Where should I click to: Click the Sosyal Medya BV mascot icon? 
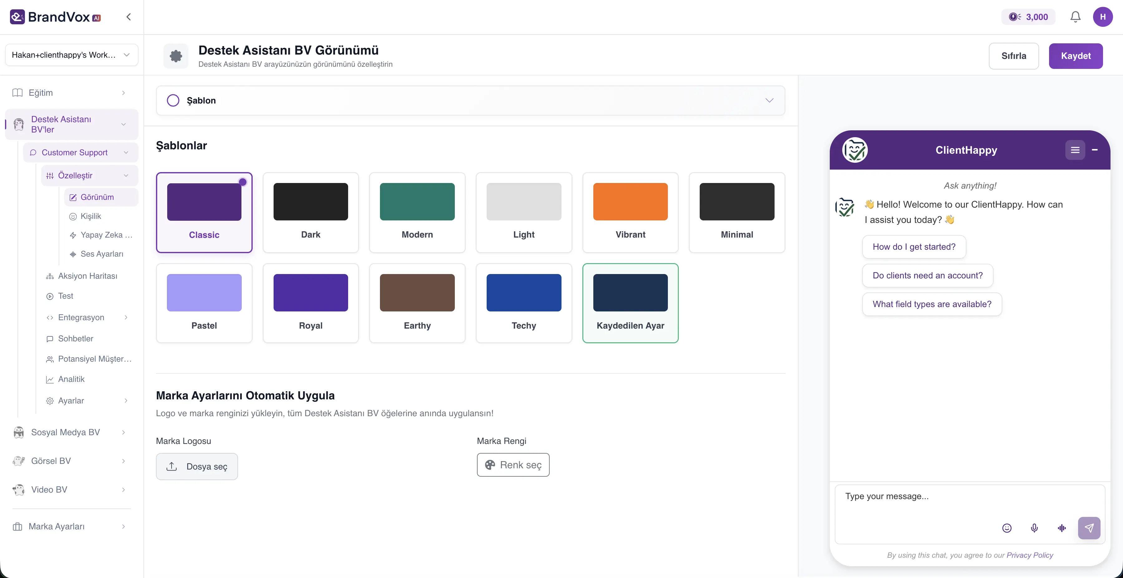click(18, 432)
